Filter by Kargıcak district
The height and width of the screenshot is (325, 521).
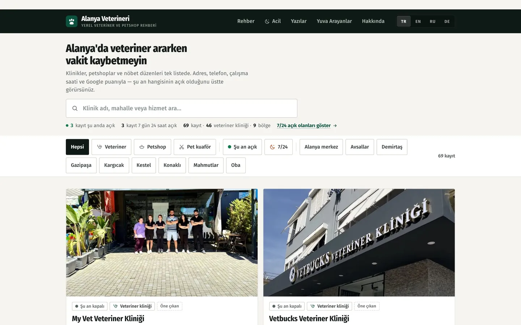click(114, 165)
